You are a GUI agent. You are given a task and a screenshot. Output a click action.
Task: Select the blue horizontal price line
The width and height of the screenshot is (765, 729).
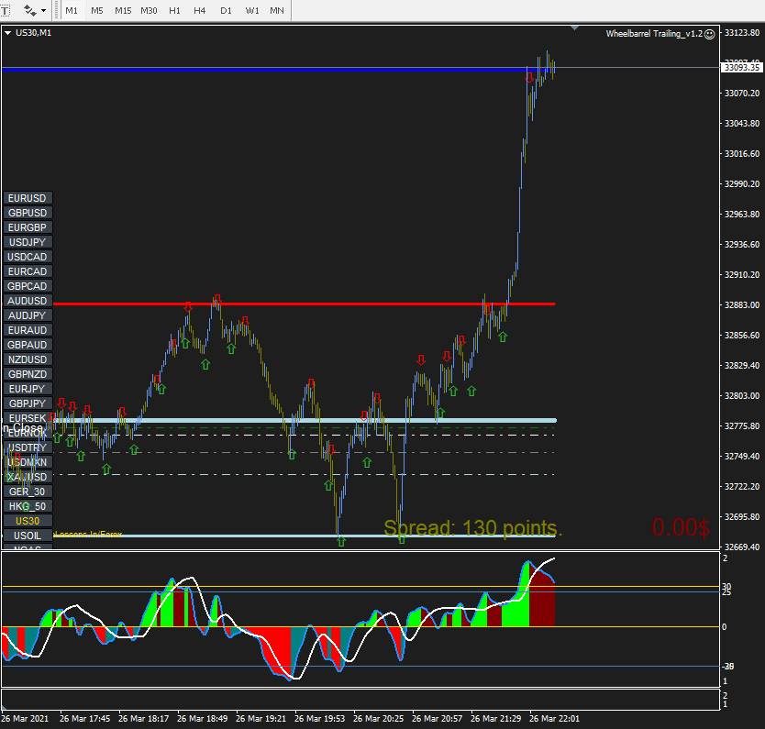coord(263,71)
